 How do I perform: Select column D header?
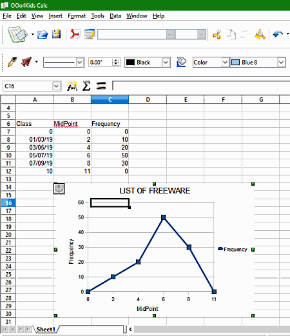click(148, 100)
